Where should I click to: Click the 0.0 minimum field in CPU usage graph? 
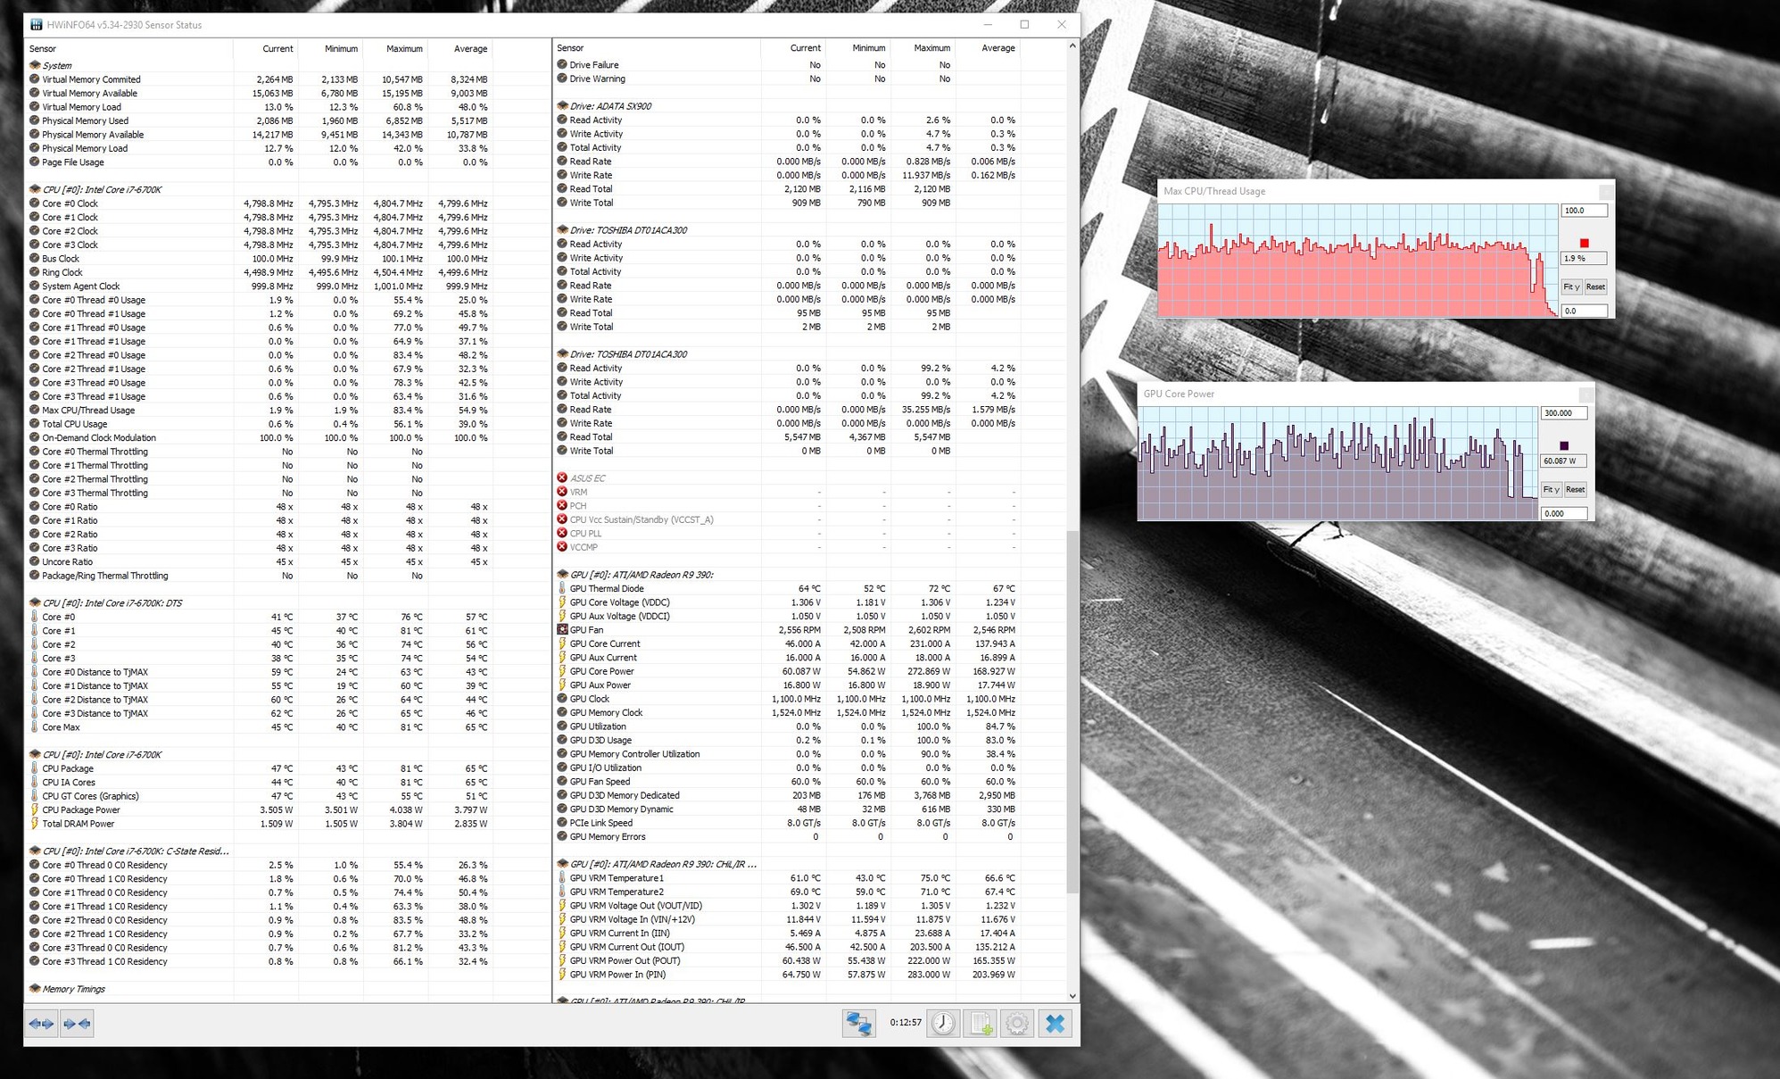(1584, 311)
